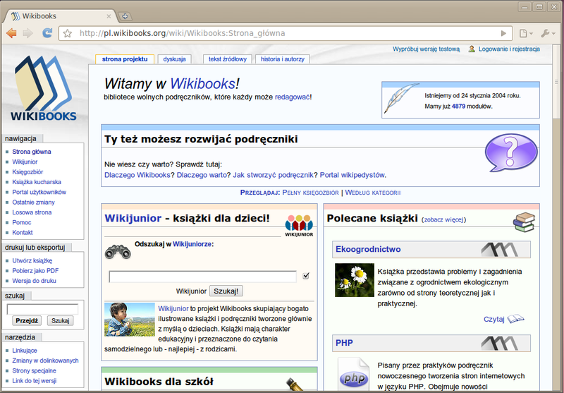The width and height of the screenshot is (564, 393).
Task: Click Pełny księgozbiór link
Action: 310,193
